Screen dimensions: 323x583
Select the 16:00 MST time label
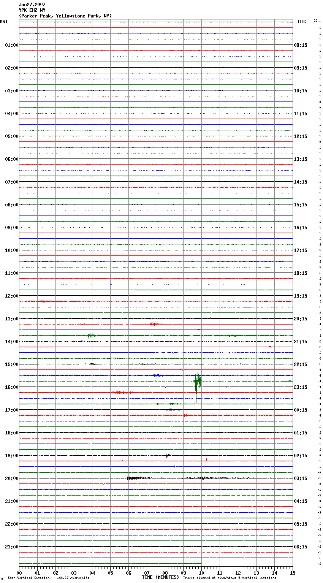pos(11,387)
